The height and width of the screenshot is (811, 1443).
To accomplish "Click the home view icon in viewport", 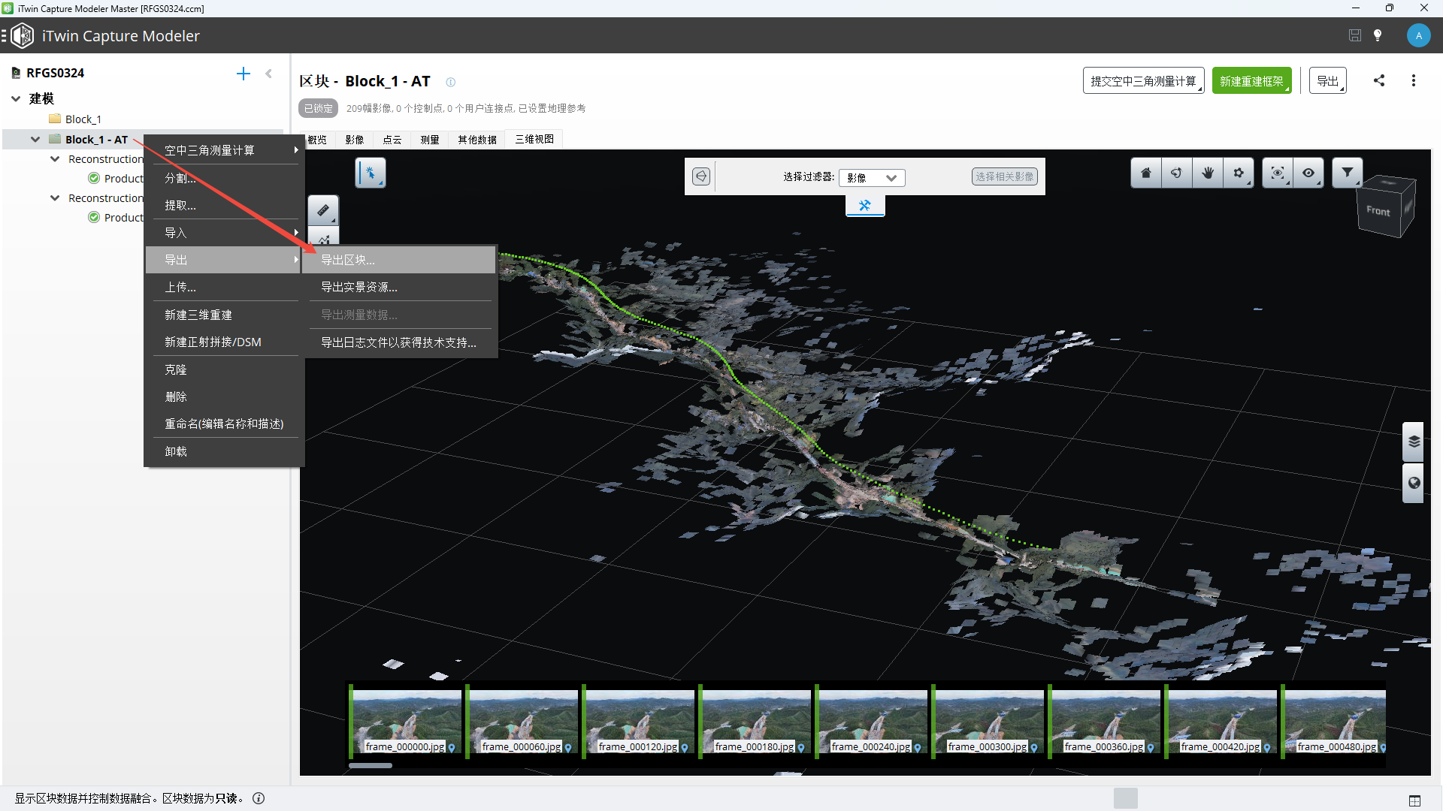I will [1145, 173].
